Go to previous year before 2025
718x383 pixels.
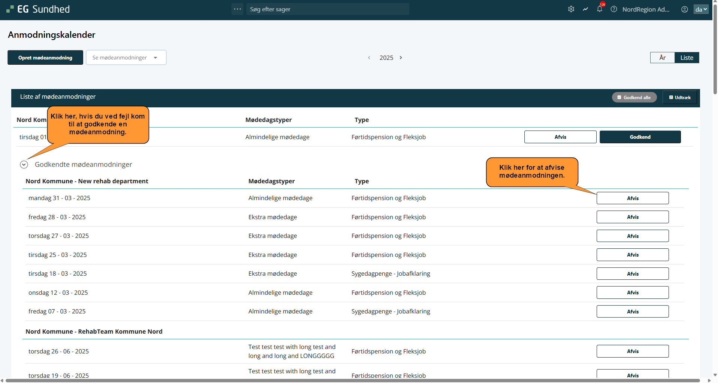click(x=369, y=58)
